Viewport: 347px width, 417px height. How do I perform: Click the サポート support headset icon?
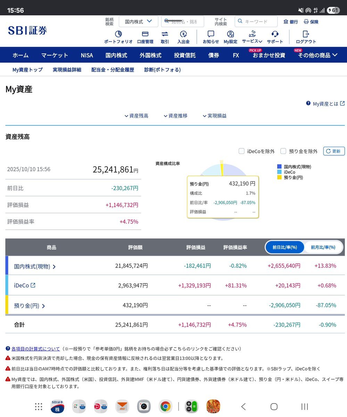[x=275, y=34]
